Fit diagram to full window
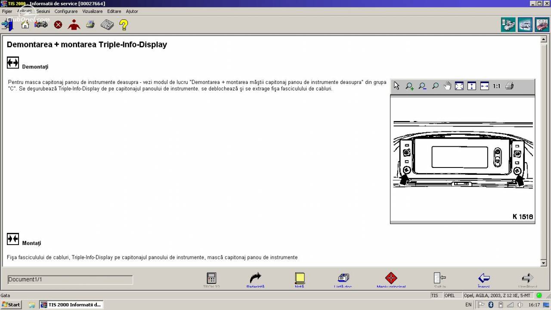This screenshot has width=551, height=310. click(459, 86)
